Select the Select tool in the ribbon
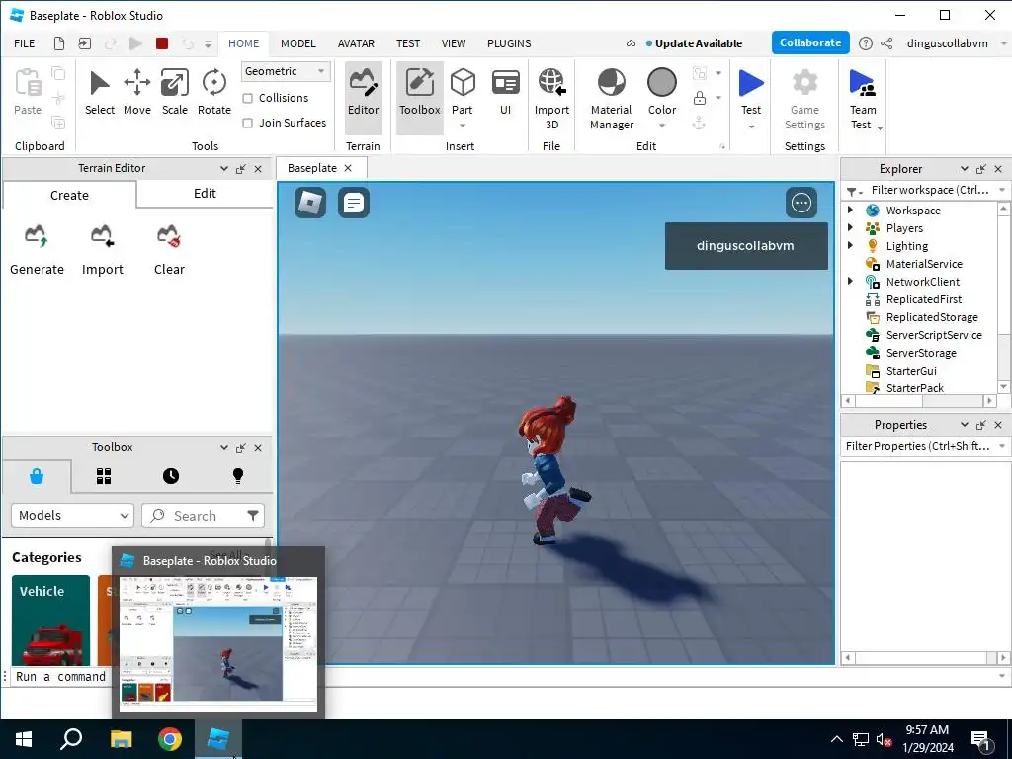 pos(100,93)
